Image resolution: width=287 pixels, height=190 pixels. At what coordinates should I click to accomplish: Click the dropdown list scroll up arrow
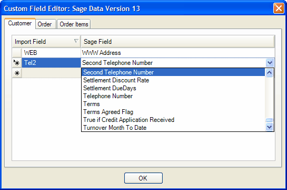point(270,72)
